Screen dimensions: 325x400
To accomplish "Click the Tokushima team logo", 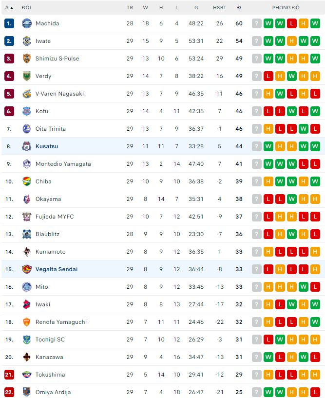I will coord(27,375).
